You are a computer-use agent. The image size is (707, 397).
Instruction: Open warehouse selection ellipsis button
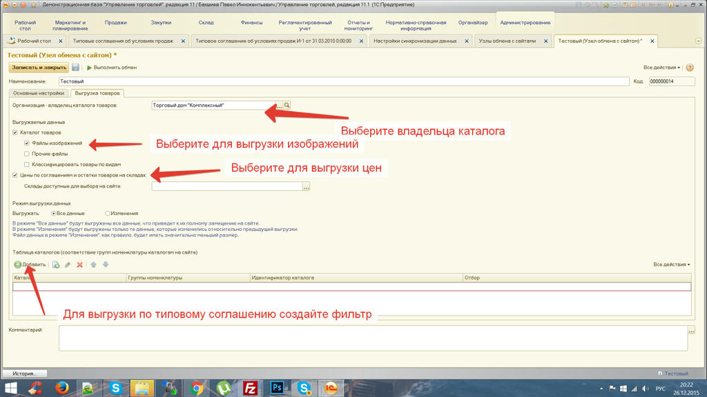tap(306, 186)
